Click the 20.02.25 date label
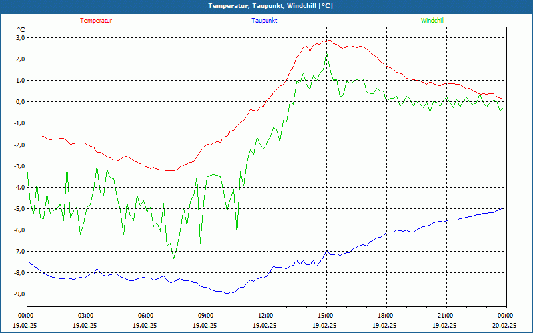533x333 pixels. click(504, 325)
